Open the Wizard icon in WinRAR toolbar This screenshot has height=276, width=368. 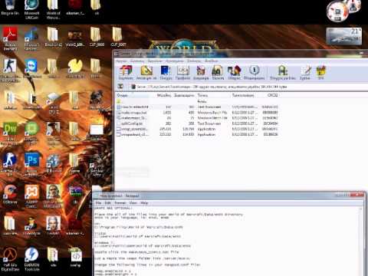[234, 73]
